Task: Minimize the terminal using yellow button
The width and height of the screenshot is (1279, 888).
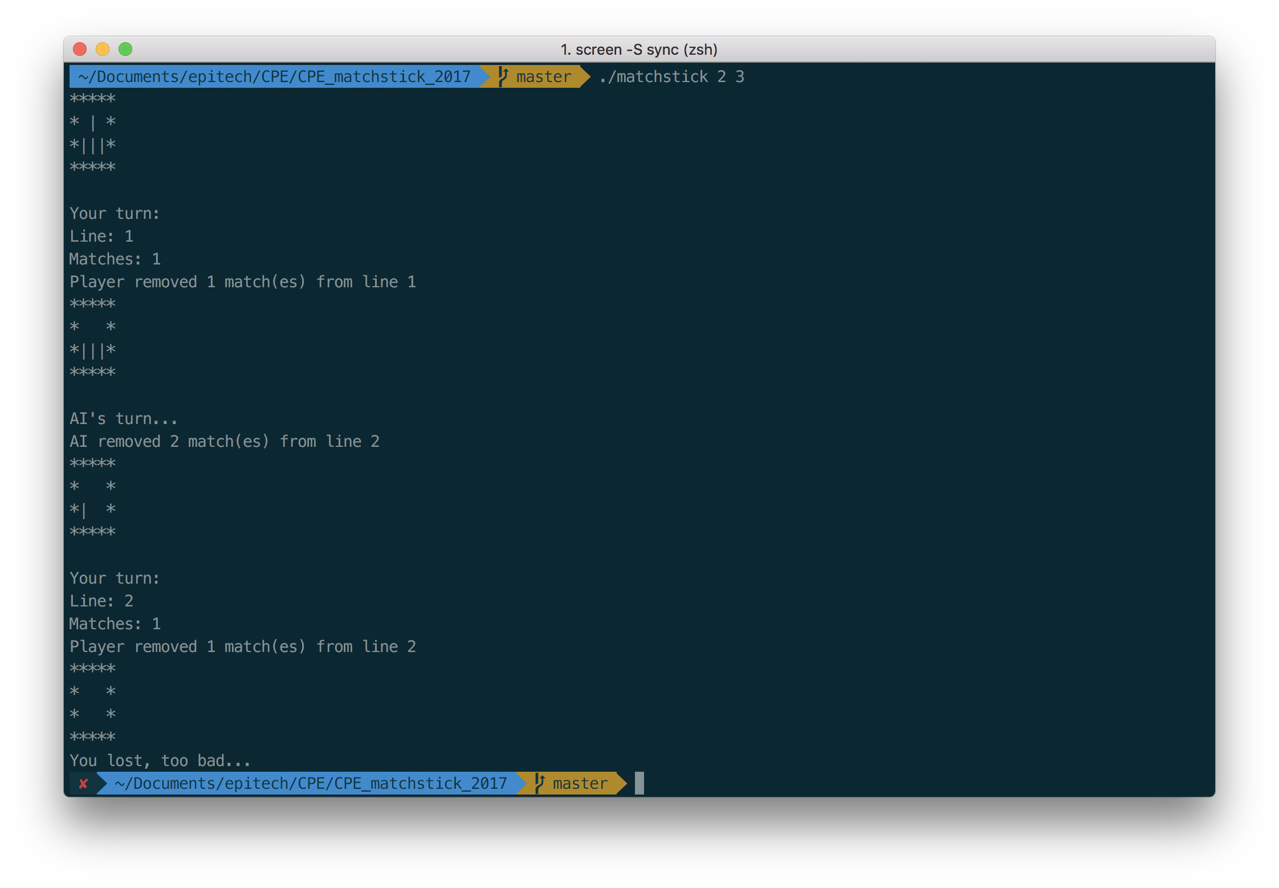Action: [103, 50]
